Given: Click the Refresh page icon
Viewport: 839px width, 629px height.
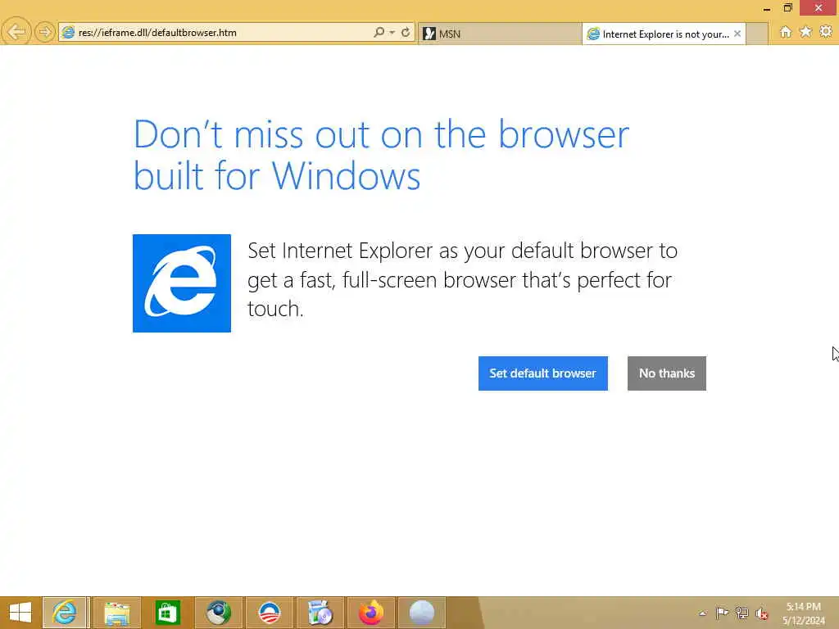Looking at the screenshot, I should point(406,32).
